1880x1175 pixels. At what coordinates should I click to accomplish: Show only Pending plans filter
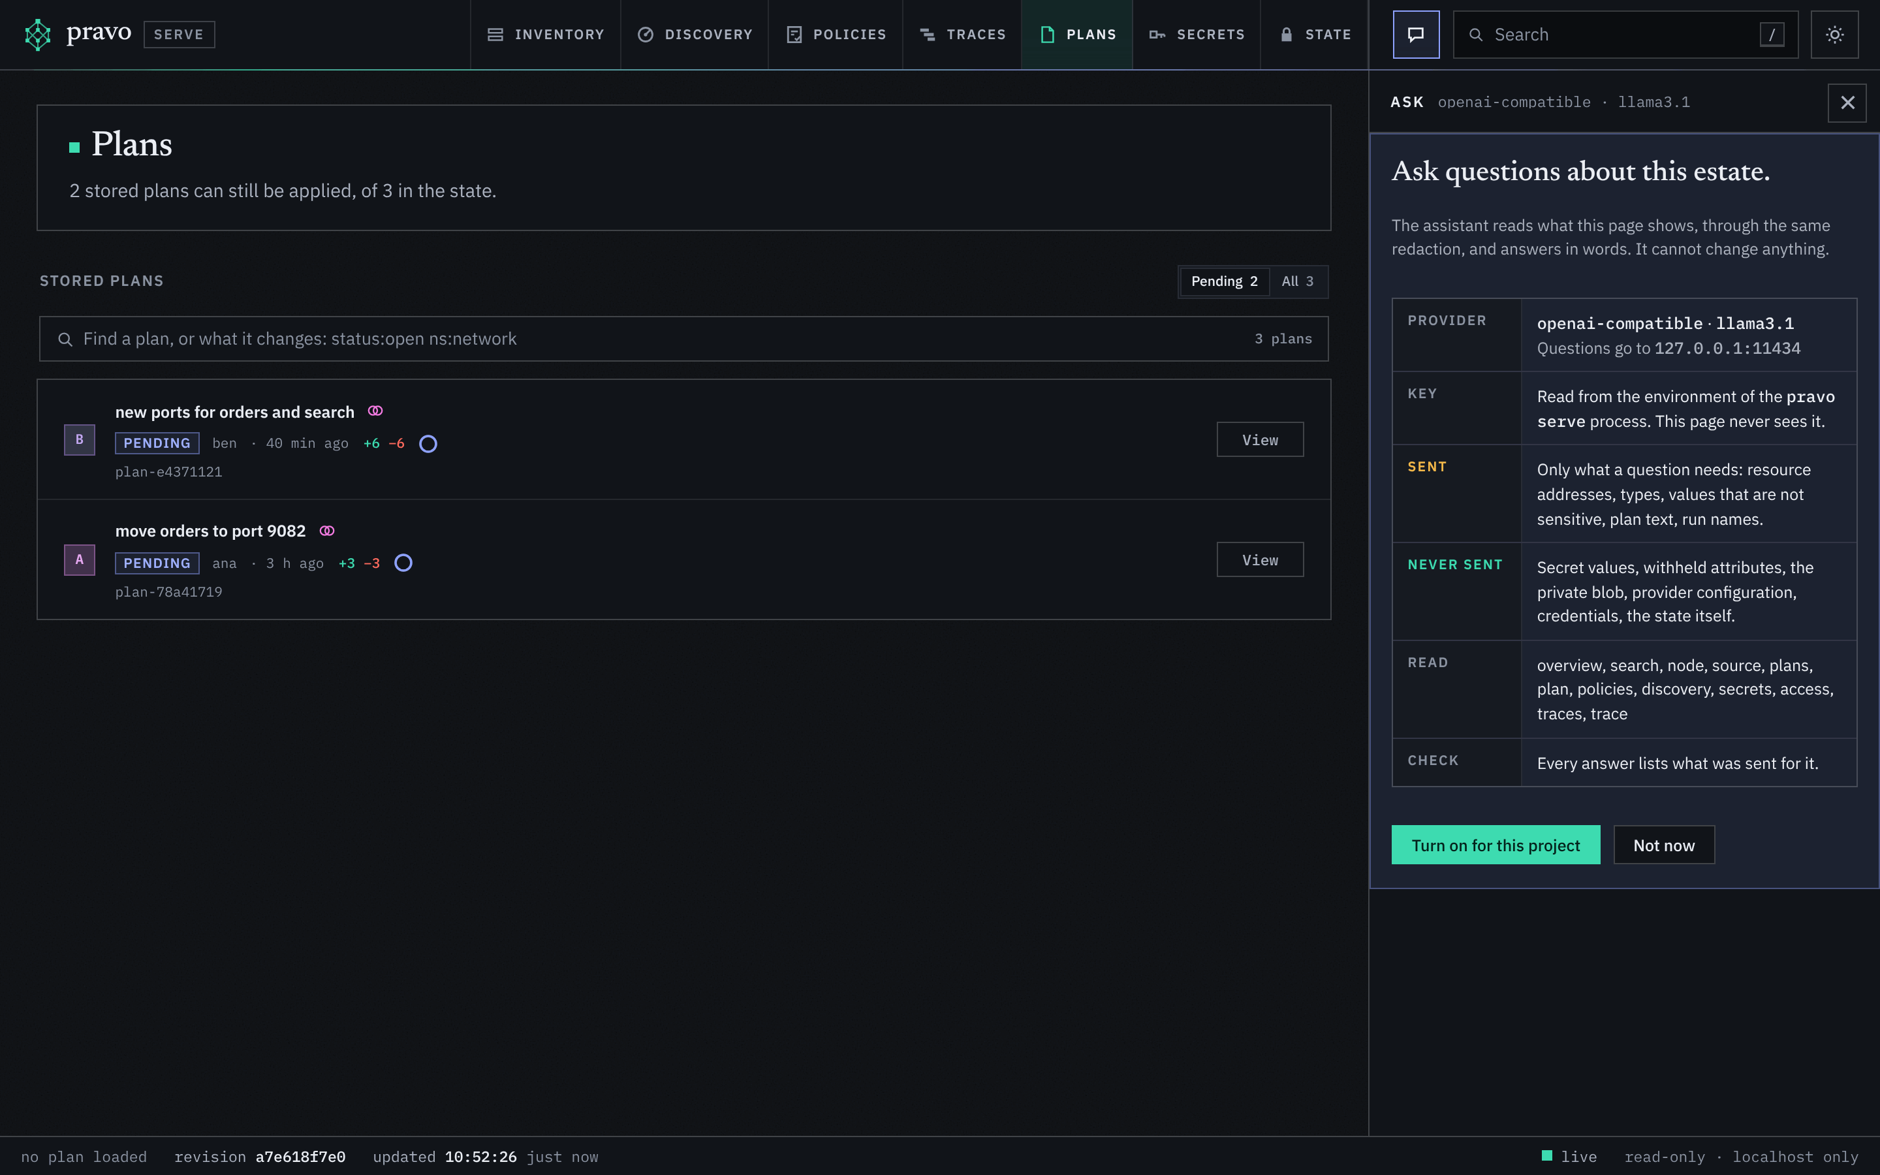click(1225, 281)
